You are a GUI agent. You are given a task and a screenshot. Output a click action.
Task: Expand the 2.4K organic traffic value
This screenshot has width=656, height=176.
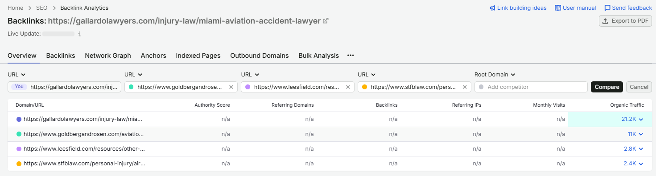[634, 163]
